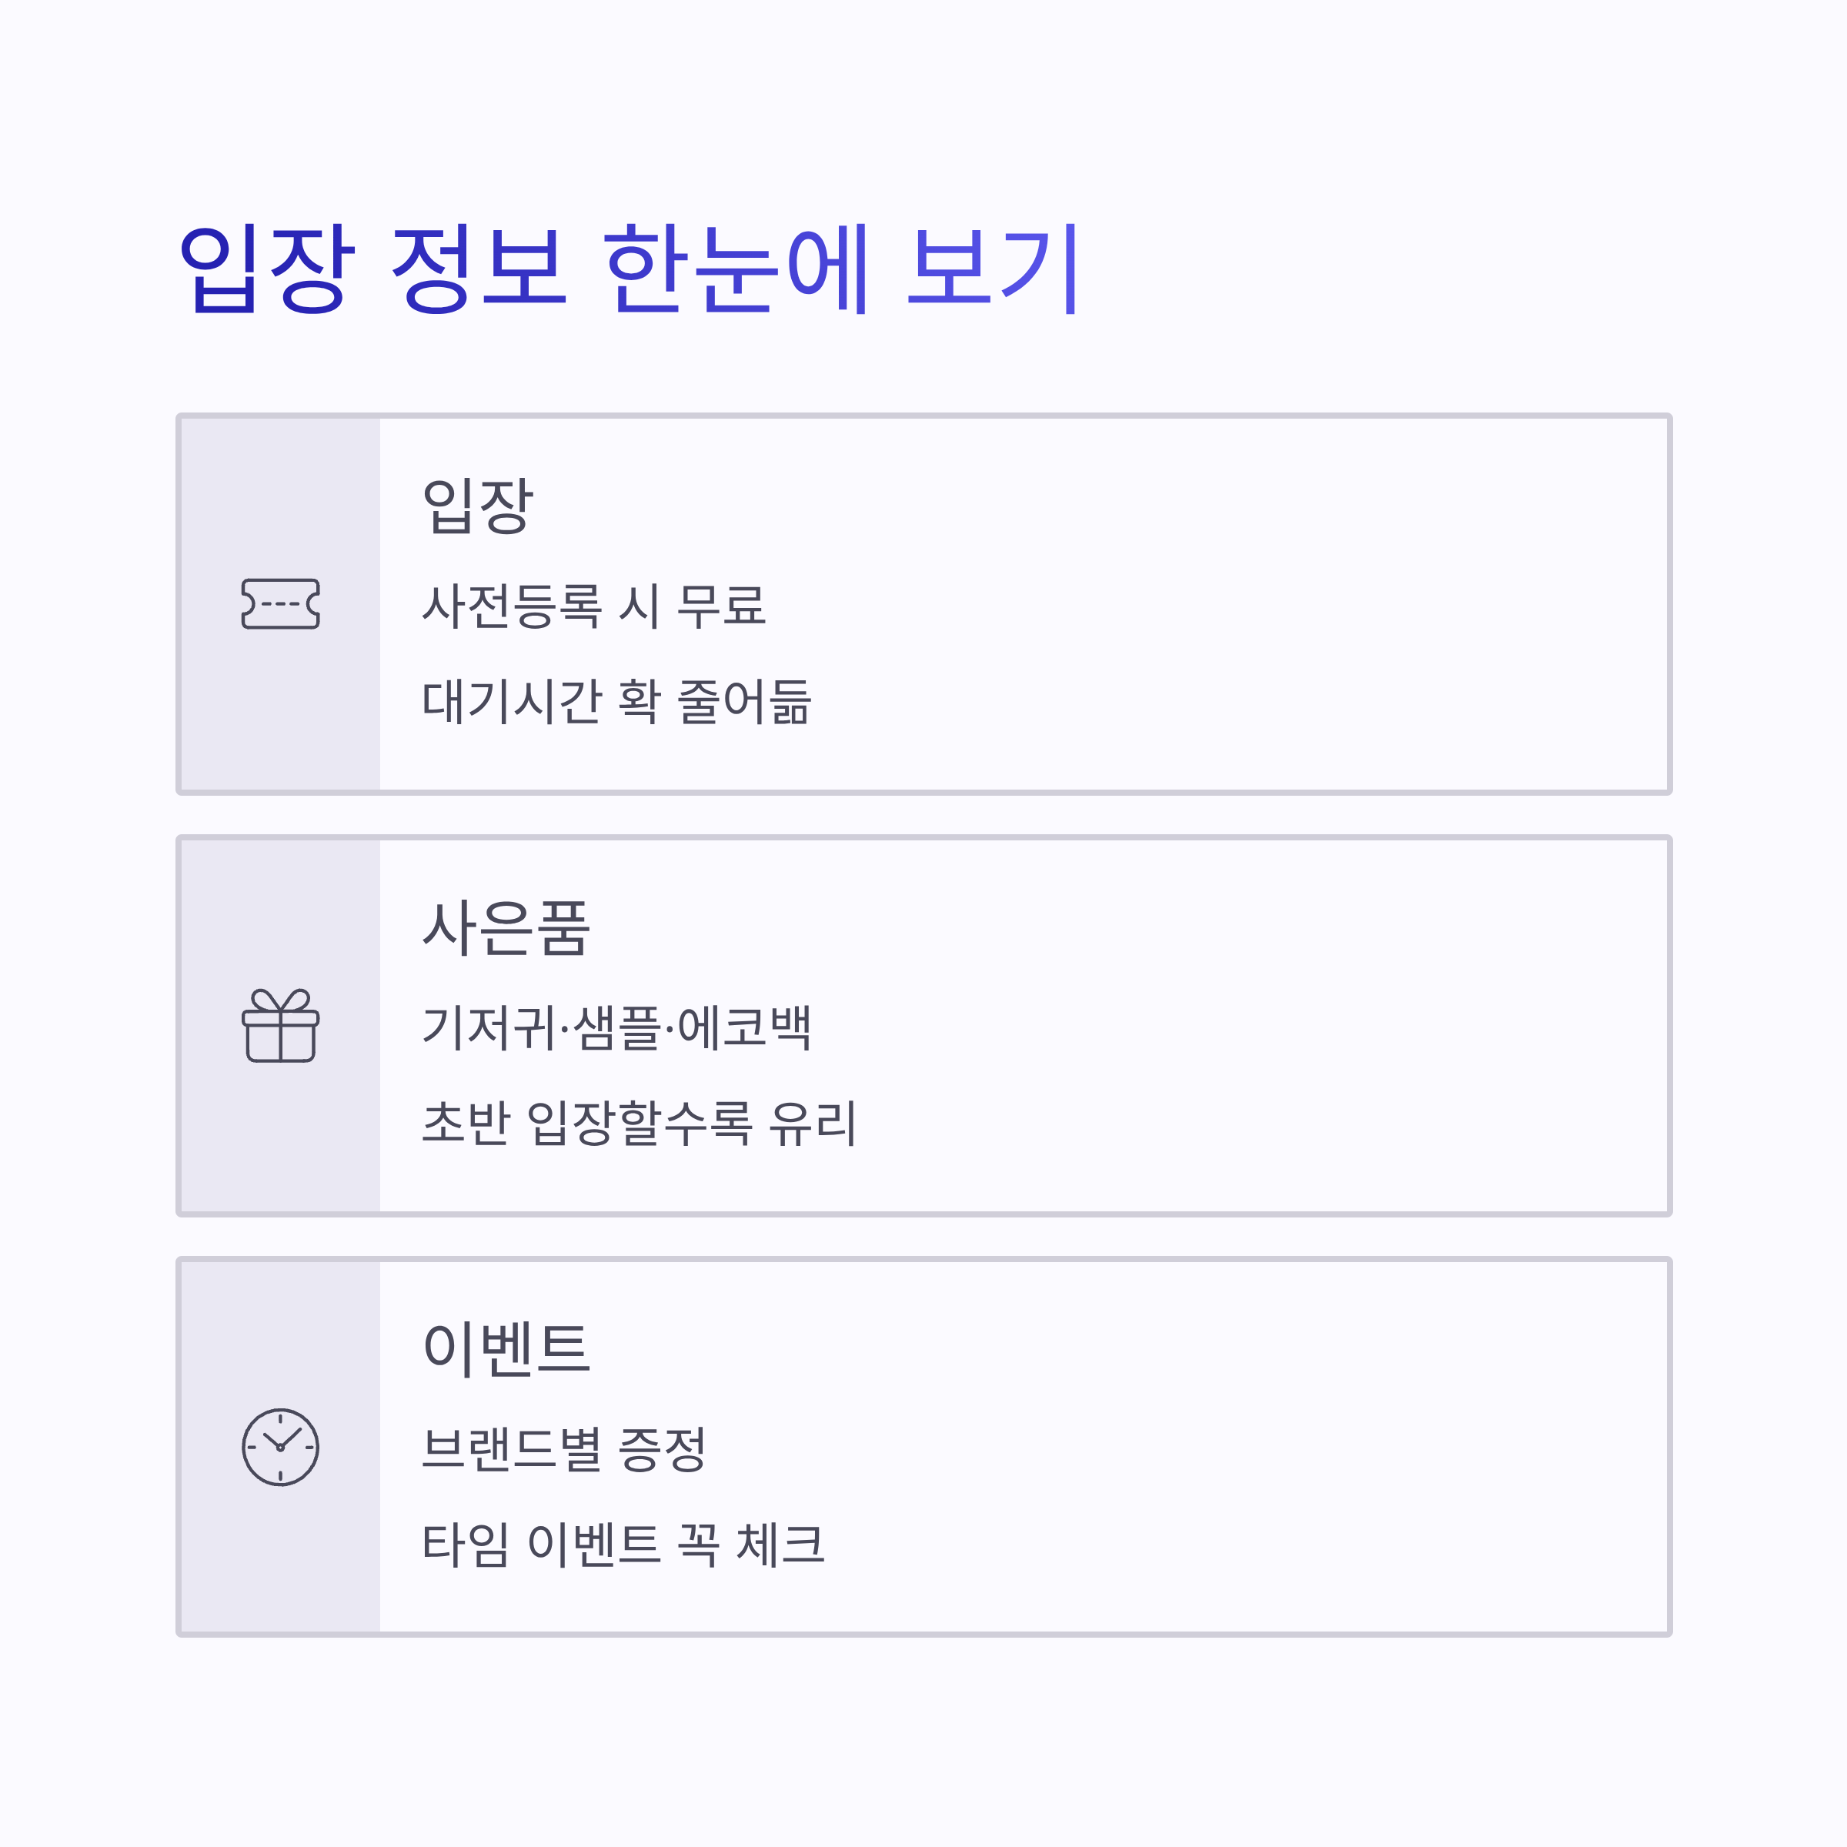Image resolution: width=1847 pixels, height=1847 pixels.
Task: Click the word 입장 in the page title
Action: pos(267,269)
